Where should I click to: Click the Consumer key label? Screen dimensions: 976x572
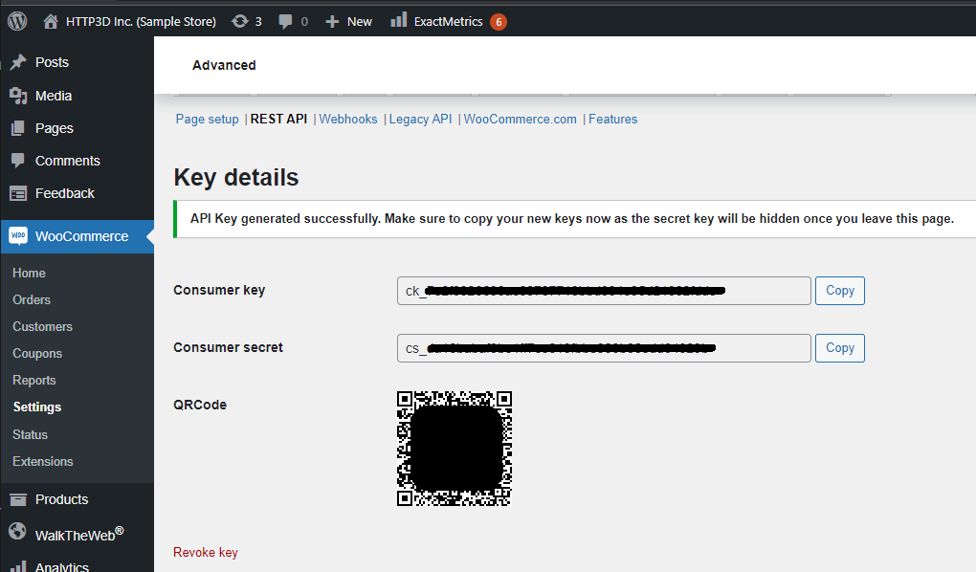point(219,290)
